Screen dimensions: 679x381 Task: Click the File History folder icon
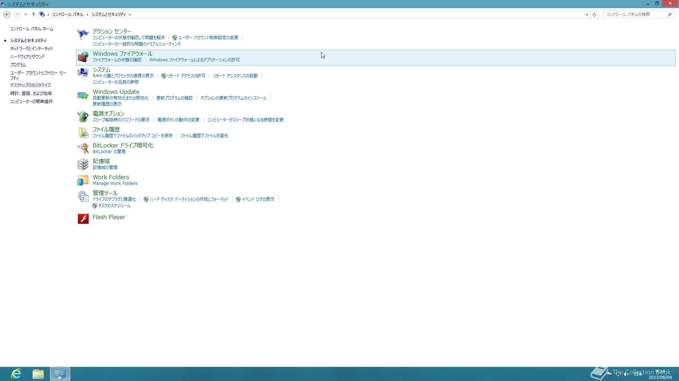[x=83, y=133]
